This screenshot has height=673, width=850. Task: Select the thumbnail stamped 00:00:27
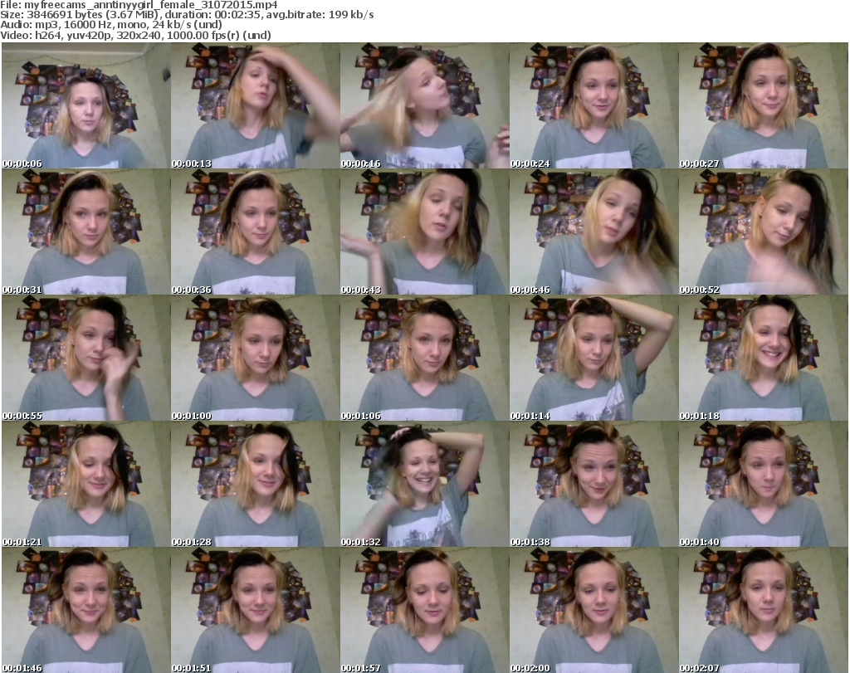[x=764, y=105]
